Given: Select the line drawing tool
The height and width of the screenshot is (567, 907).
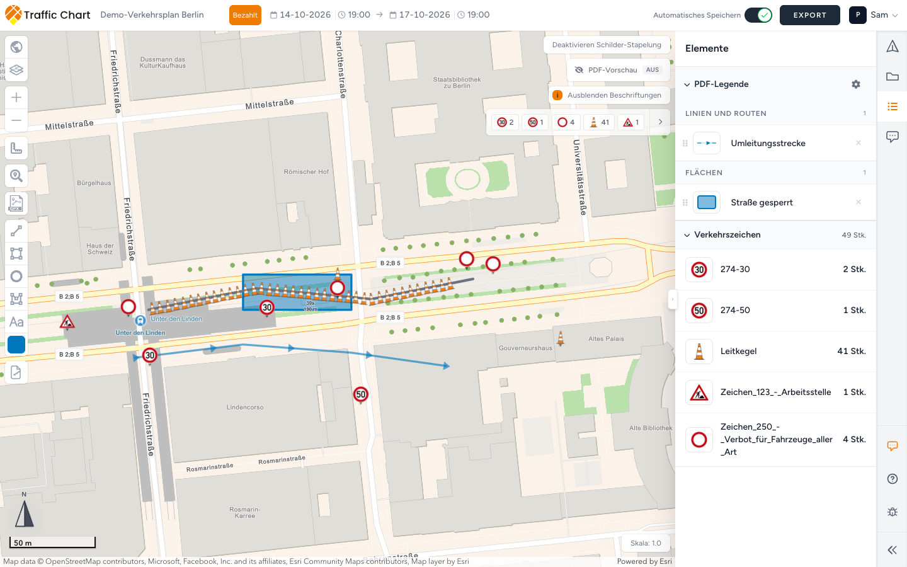Looking at the screenshot, I should tap(16, 231).
